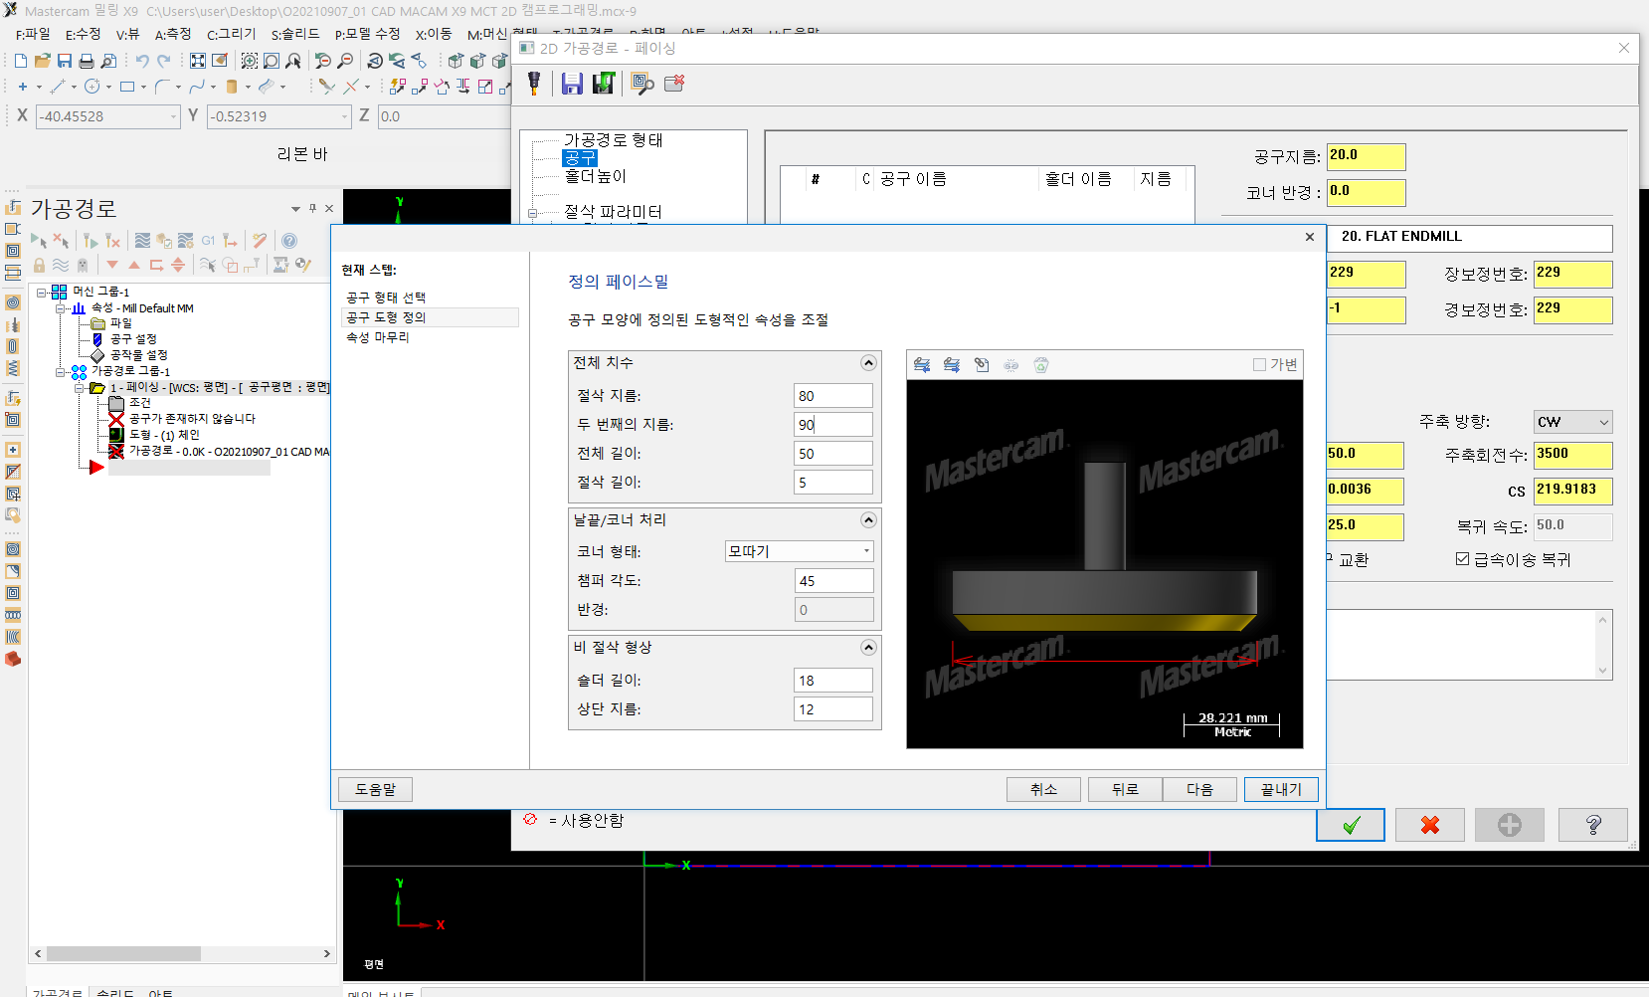Collapse the 전체 치수 section
1649x997 pixels.
coord(868,363)
